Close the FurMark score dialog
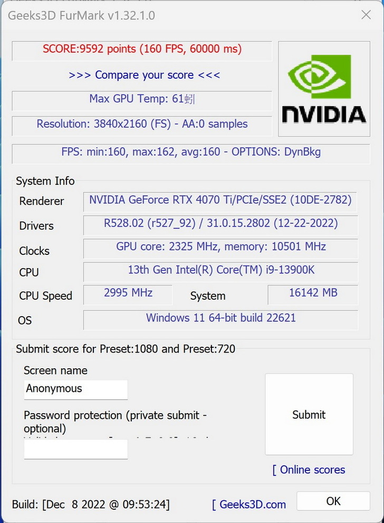Screen dimensions: 384x523 point(366,15)
